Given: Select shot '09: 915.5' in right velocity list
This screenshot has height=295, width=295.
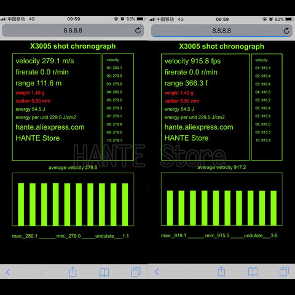Looking at the screenshot, I should click(x=263, y=132).
